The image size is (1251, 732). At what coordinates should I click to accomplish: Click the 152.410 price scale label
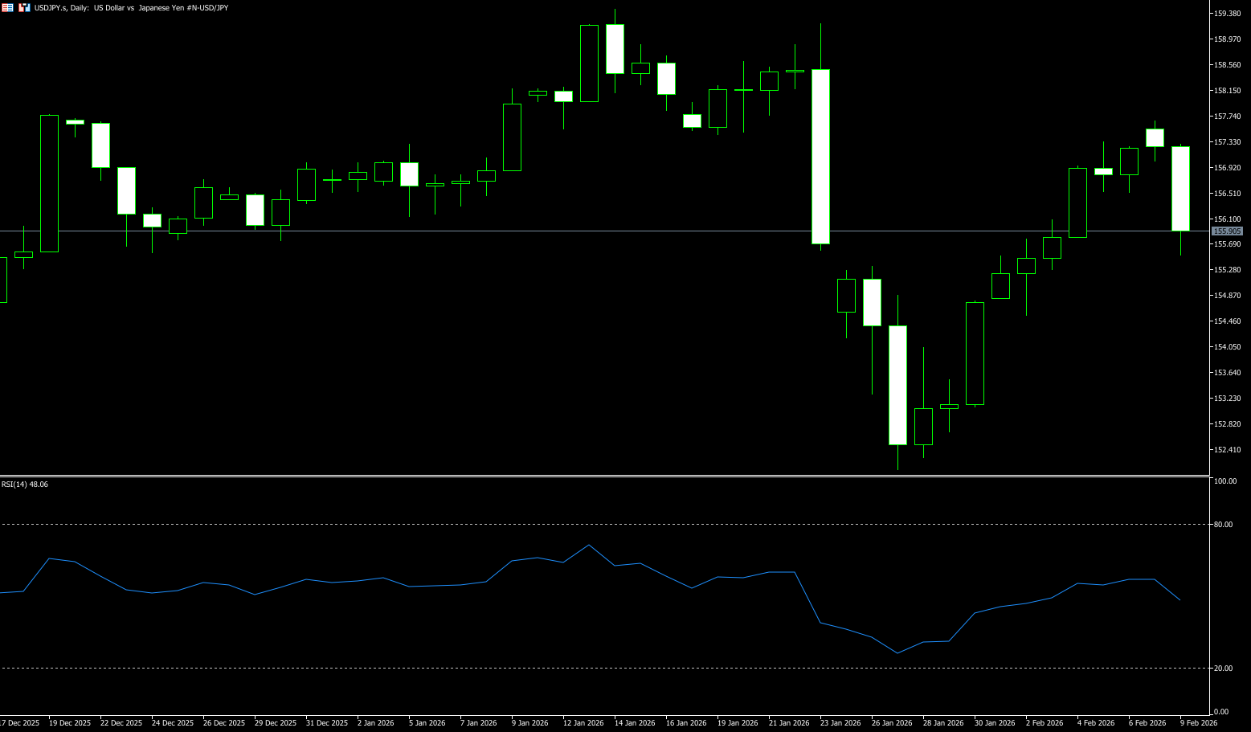click(x=1227, y=450)
